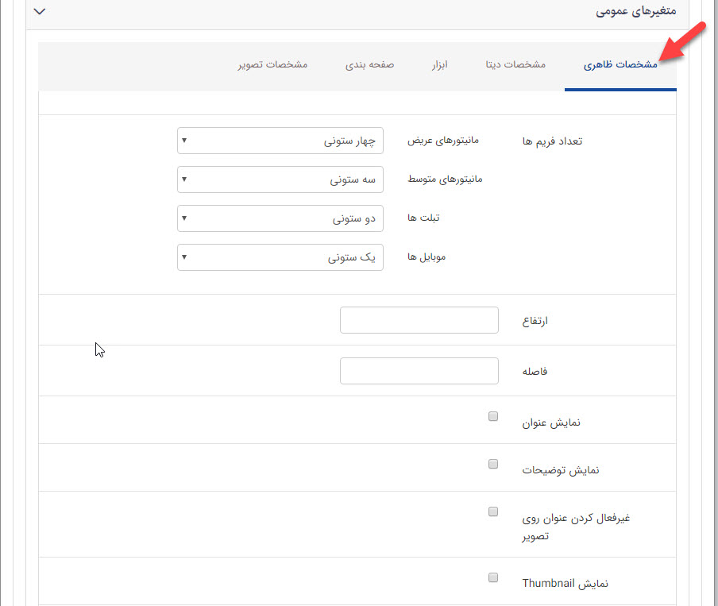Check غیرفعال کردن عنوان روی تصویر

point(492,511)
